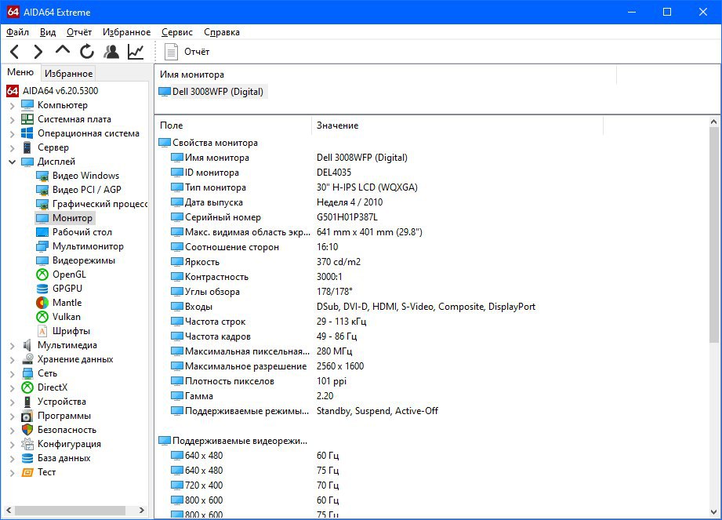Click the Конфигурация gear icon
The height and width of the screenshot is (520, 722).
[x=27, y=444]
